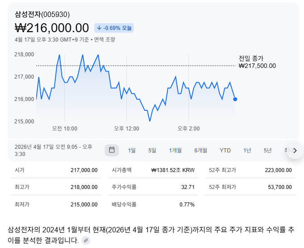This screenshot has height=248, width=304.
Task: Select the 5일 time range tab
Action: (152, 150)
